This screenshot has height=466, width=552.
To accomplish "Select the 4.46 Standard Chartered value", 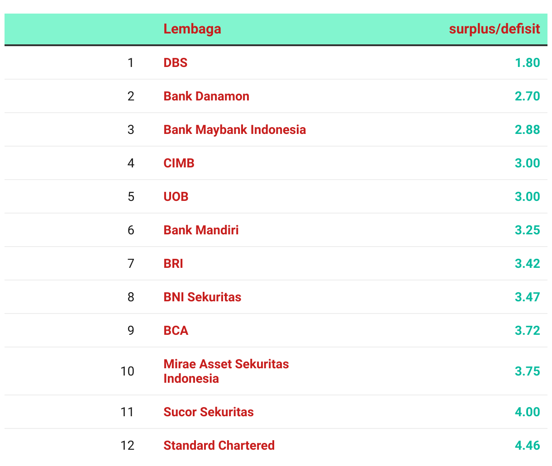I will pyautogui.click(x=528, y=445).
